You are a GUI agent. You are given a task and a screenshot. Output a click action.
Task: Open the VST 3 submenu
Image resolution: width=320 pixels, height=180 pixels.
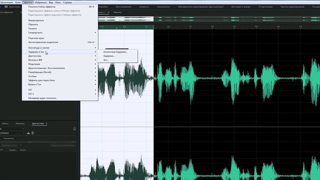coord(60,94)
